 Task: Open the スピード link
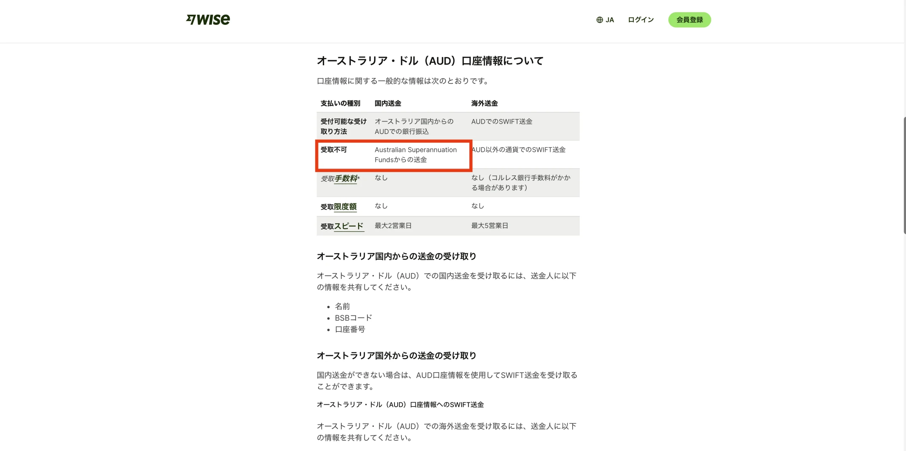point(349,226)
